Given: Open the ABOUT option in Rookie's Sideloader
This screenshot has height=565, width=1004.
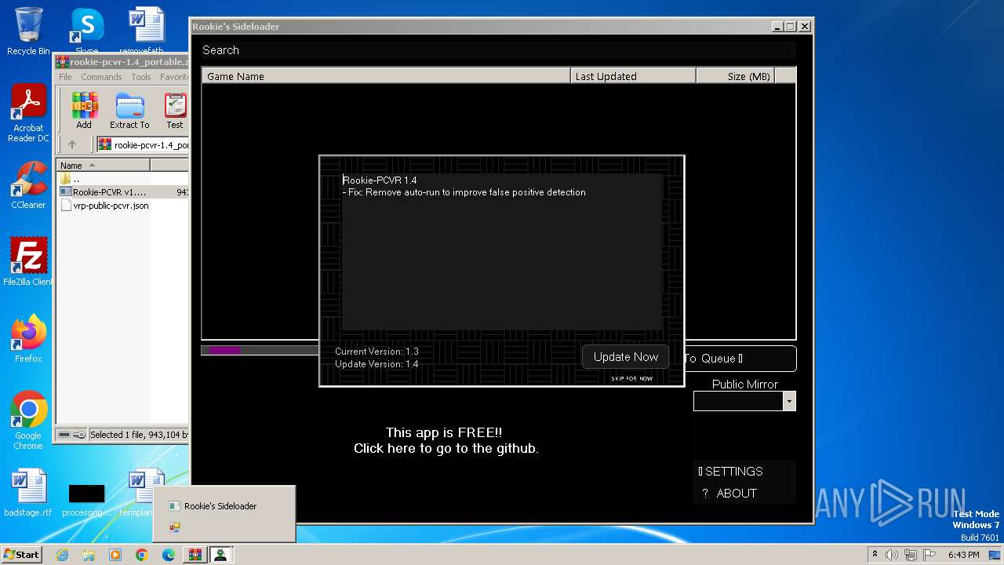Looking at the screenshot, I should (730, 494).
